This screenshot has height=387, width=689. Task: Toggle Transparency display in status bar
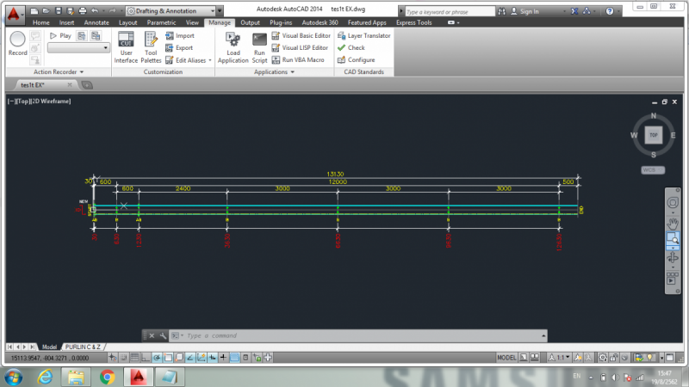point(234,358)
